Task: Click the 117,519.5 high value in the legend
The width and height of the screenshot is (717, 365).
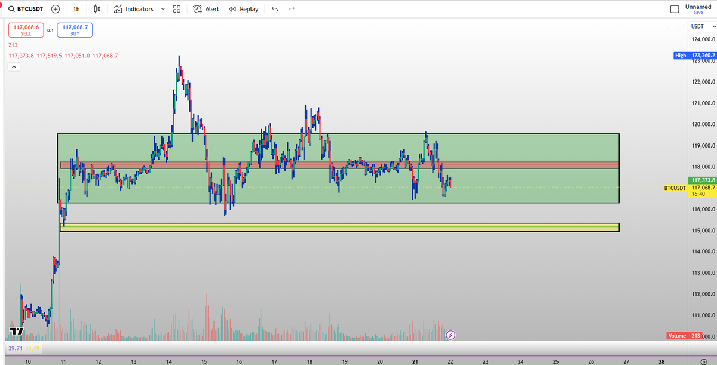Action: tap(50, 56)
